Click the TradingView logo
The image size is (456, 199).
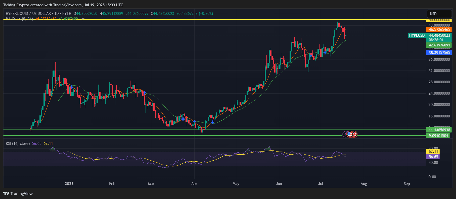[18, 193]
